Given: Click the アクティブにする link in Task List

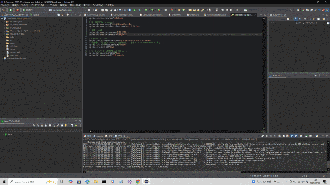Looking at the screenshot, I should (x=311, y=23).
